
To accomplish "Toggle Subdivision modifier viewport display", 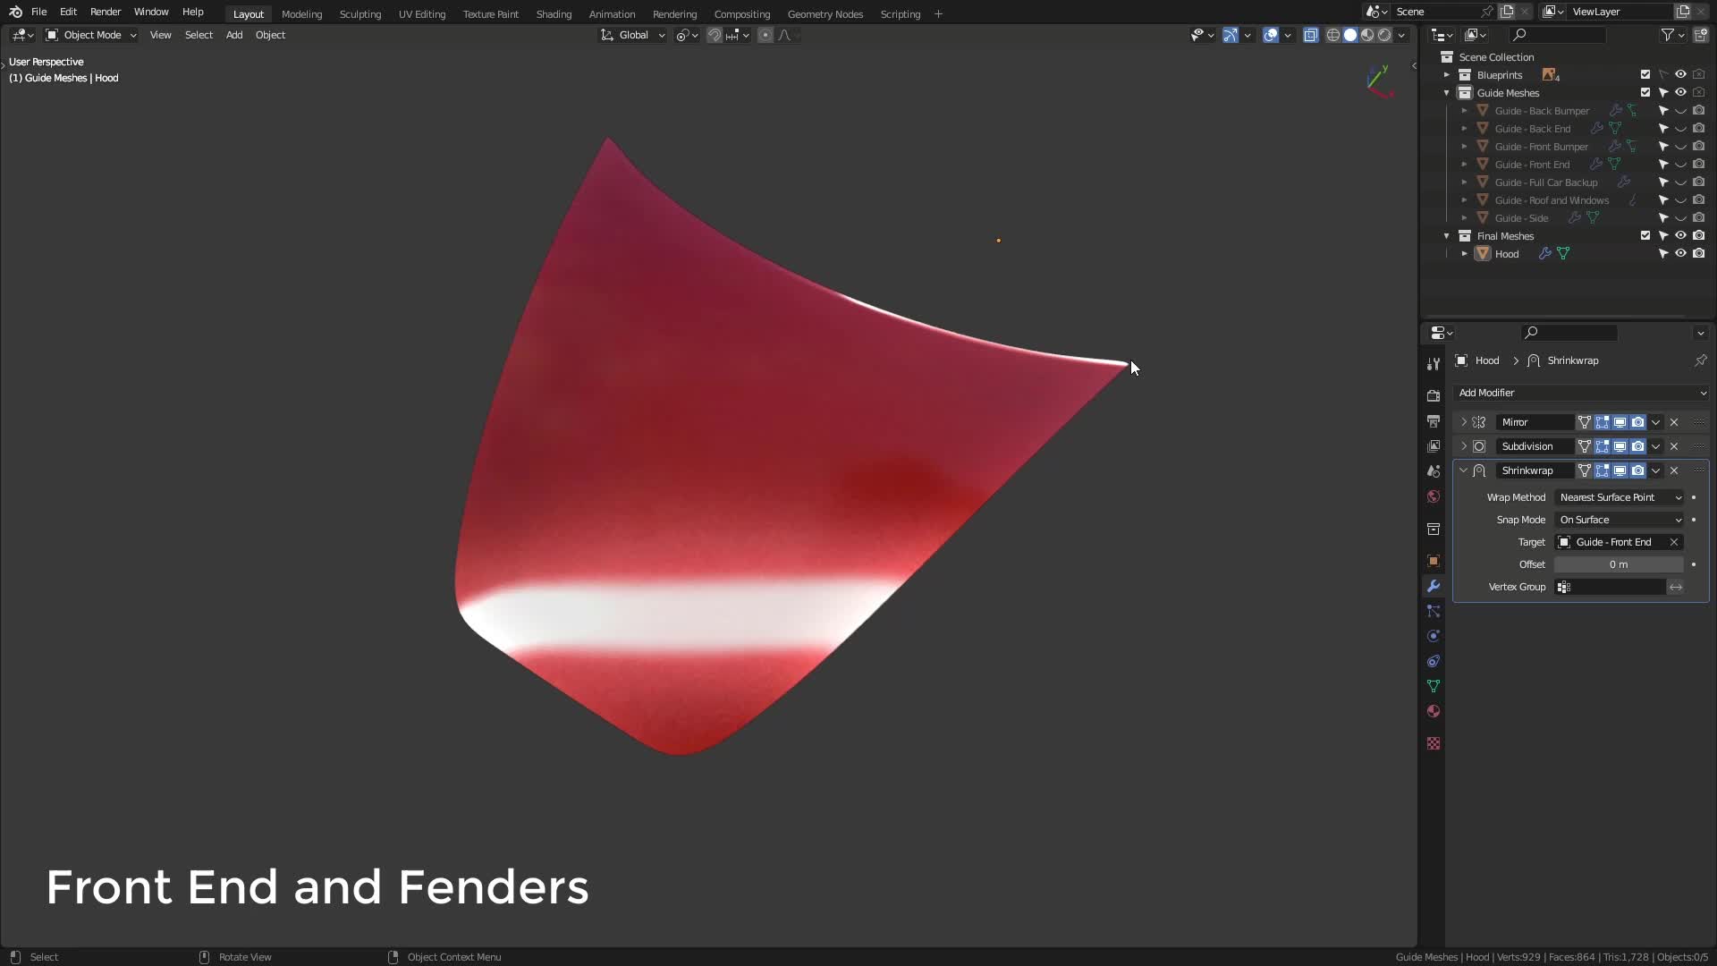I will pos(1620,446).
